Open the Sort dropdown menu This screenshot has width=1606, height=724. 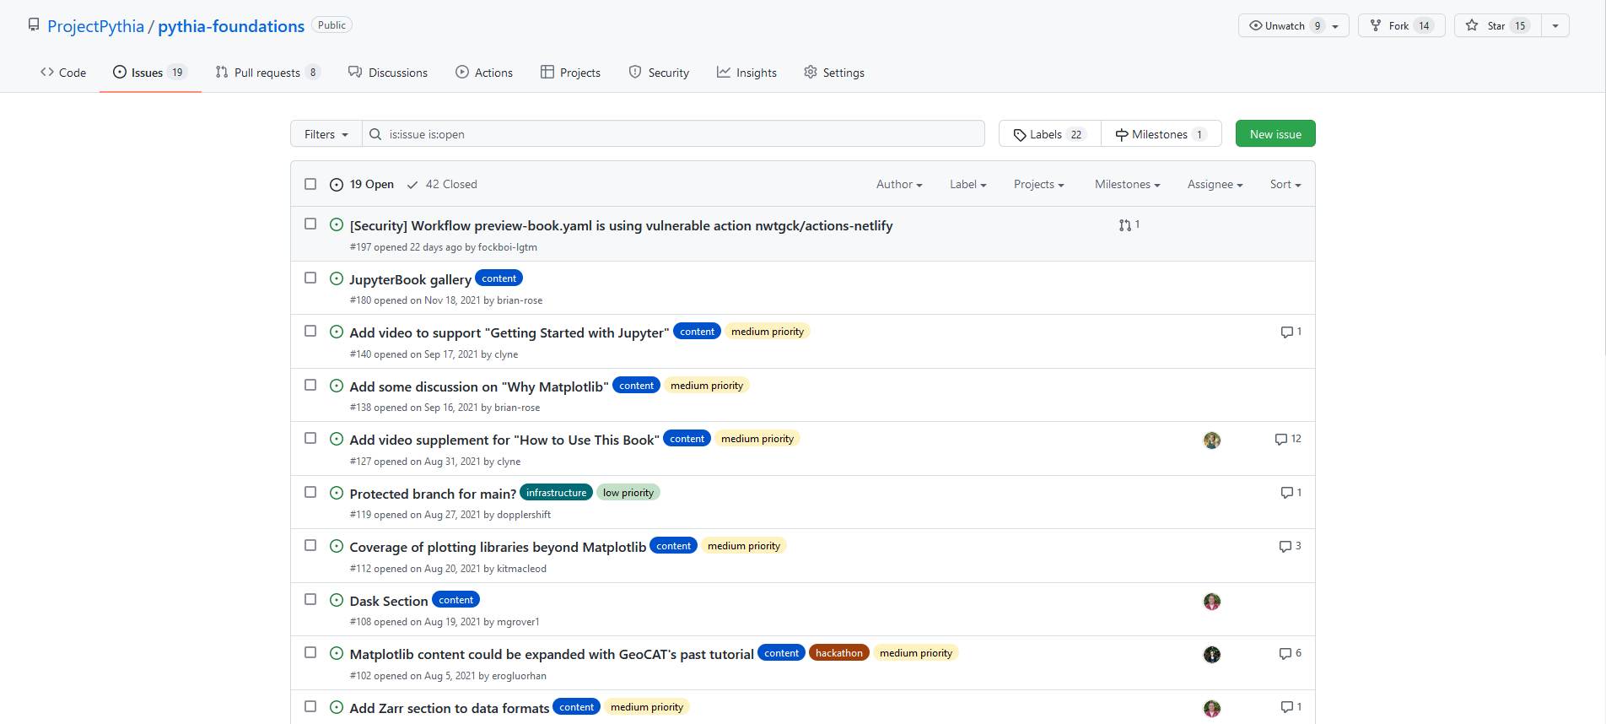pos(1285,185)
